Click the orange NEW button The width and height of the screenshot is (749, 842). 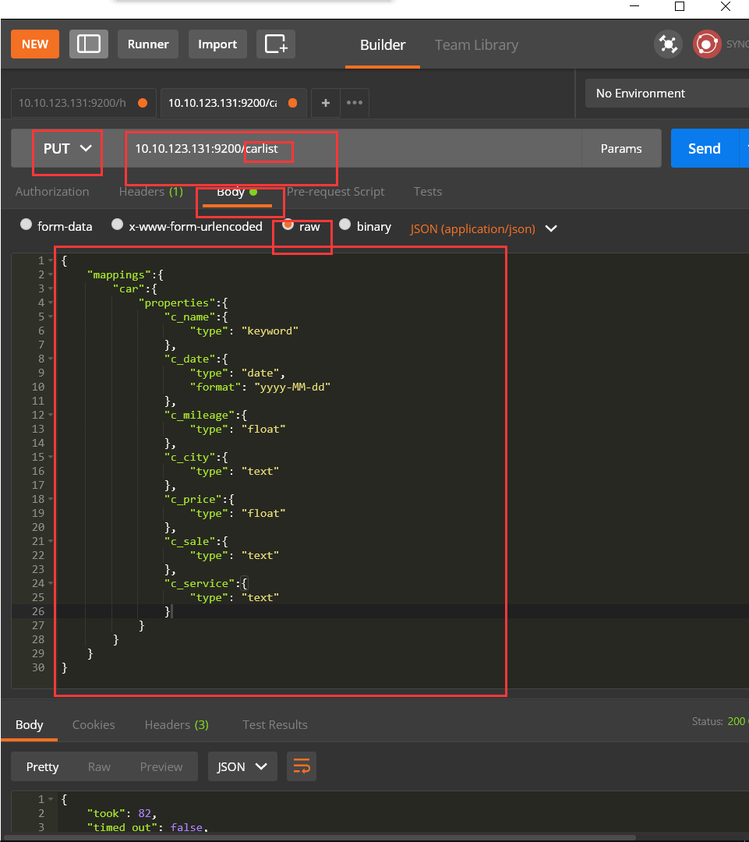35,44
